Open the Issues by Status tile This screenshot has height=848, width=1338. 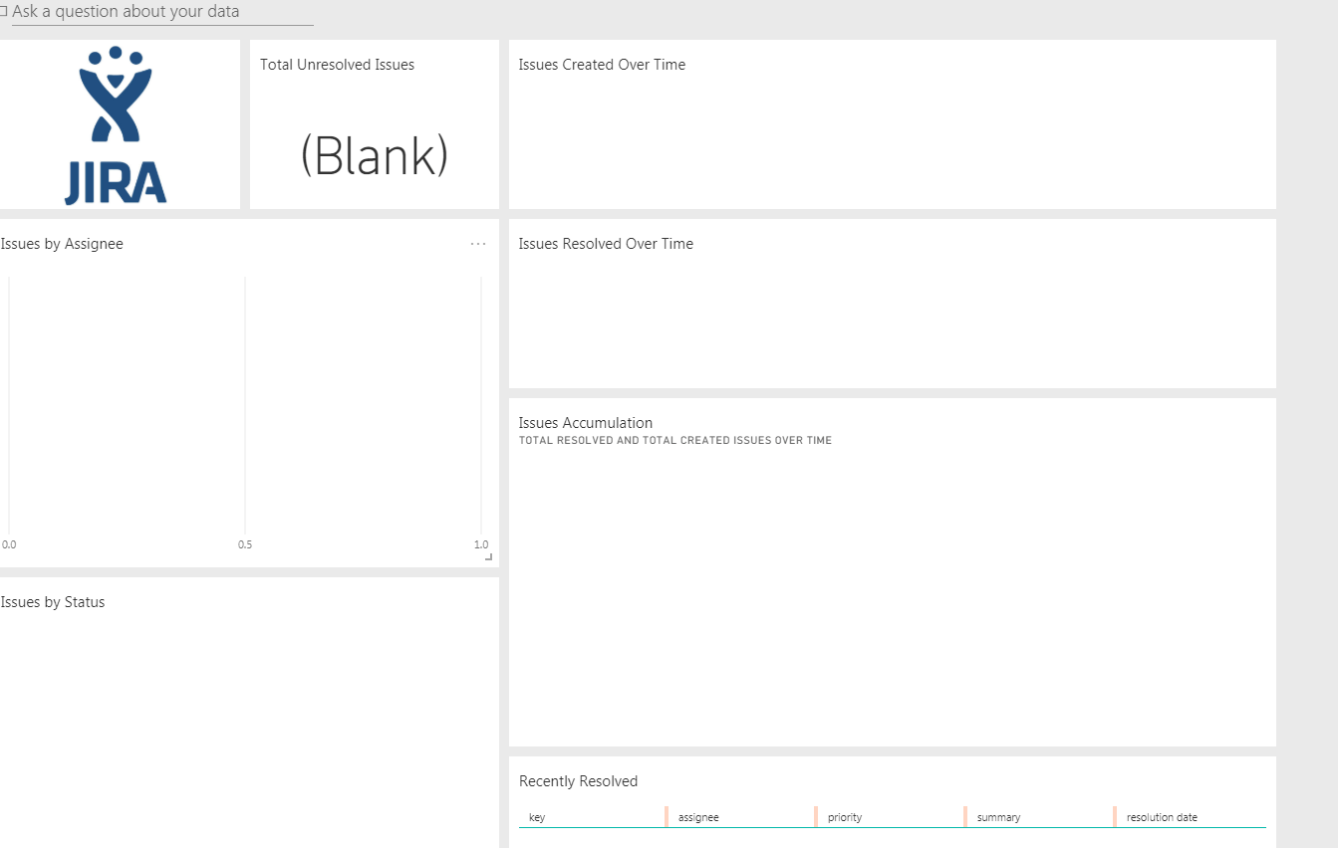coord(249,713)
